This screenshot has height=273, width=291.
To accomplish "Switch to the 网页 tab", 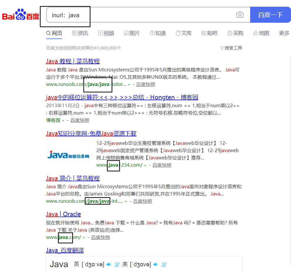I will [x=54, y=33].
